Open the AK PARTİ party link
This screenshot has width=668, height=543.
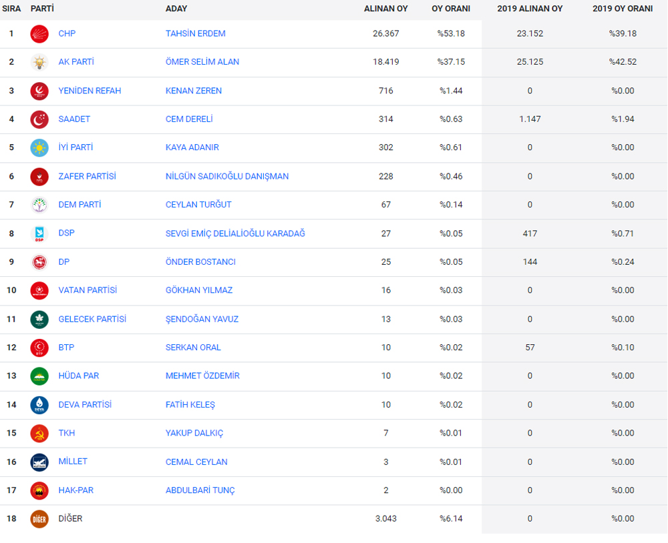point(76,62)
